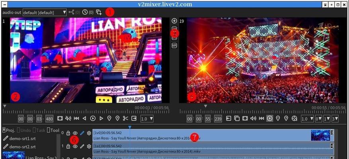Click the Lian Ross project thumbnail

14,155
